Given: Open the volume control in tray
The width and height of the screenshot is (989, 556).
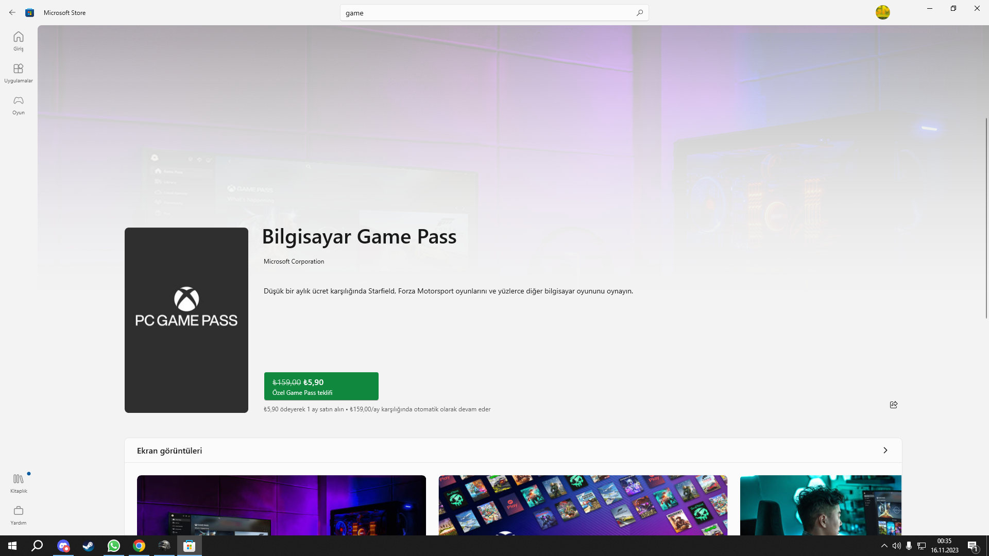Looking at the screenshot, I should coord(896,546).
